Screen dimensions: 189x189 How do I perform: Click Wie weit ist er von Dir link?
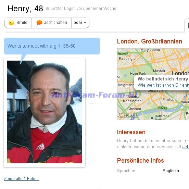click(163, 85)
